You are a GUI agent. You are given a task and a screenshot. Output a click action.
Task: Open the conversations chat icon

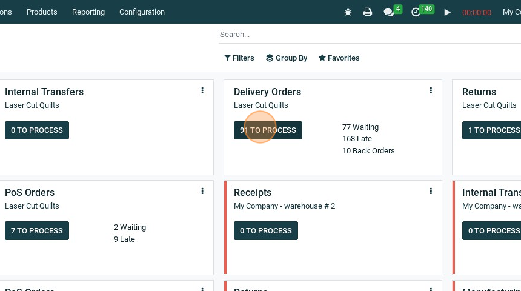(389, 12)
